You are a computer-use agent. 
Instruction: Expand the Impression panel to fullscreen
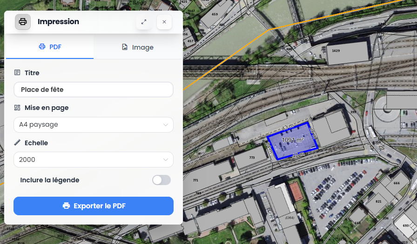coord(144,22)
